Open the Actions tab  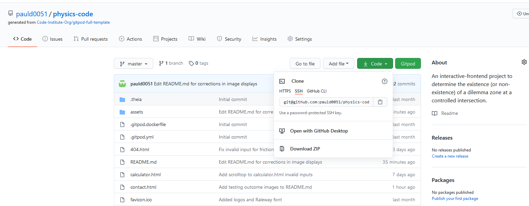coord(130,39)
